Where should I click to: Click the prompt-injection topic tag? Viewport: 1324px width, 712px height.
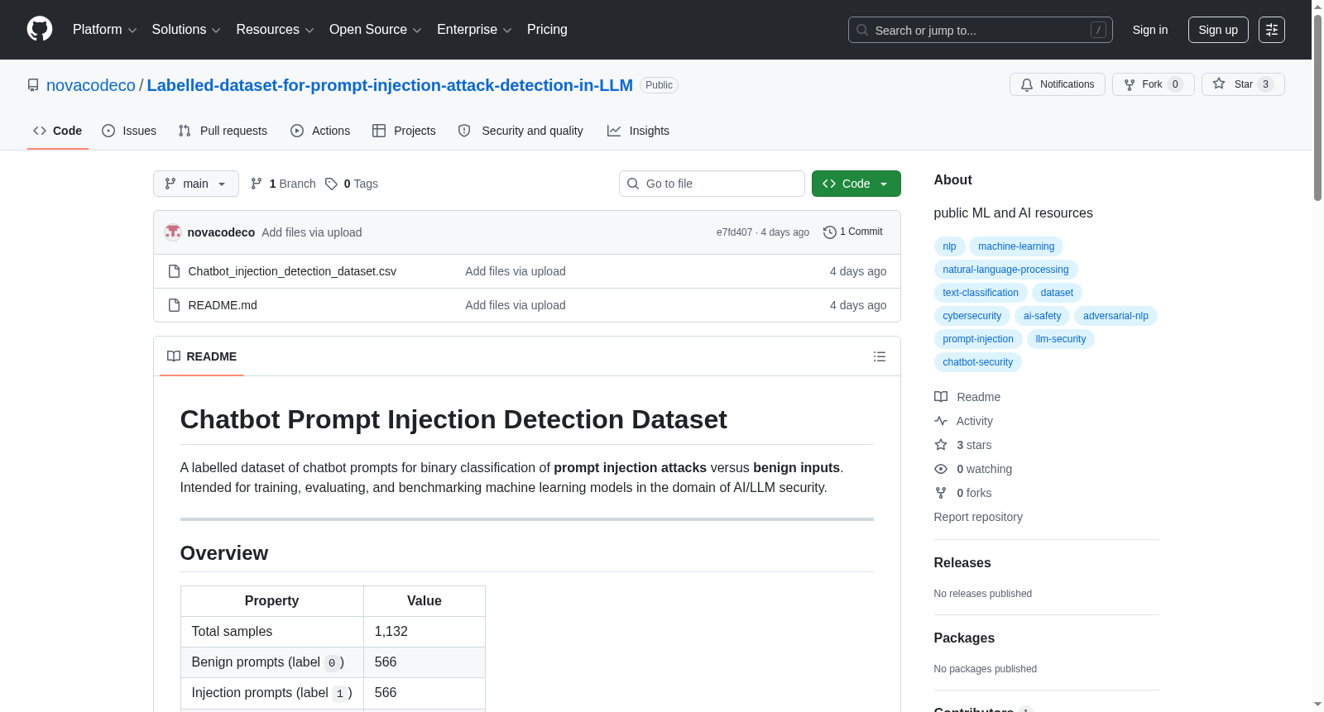click(x=978, y=339)
